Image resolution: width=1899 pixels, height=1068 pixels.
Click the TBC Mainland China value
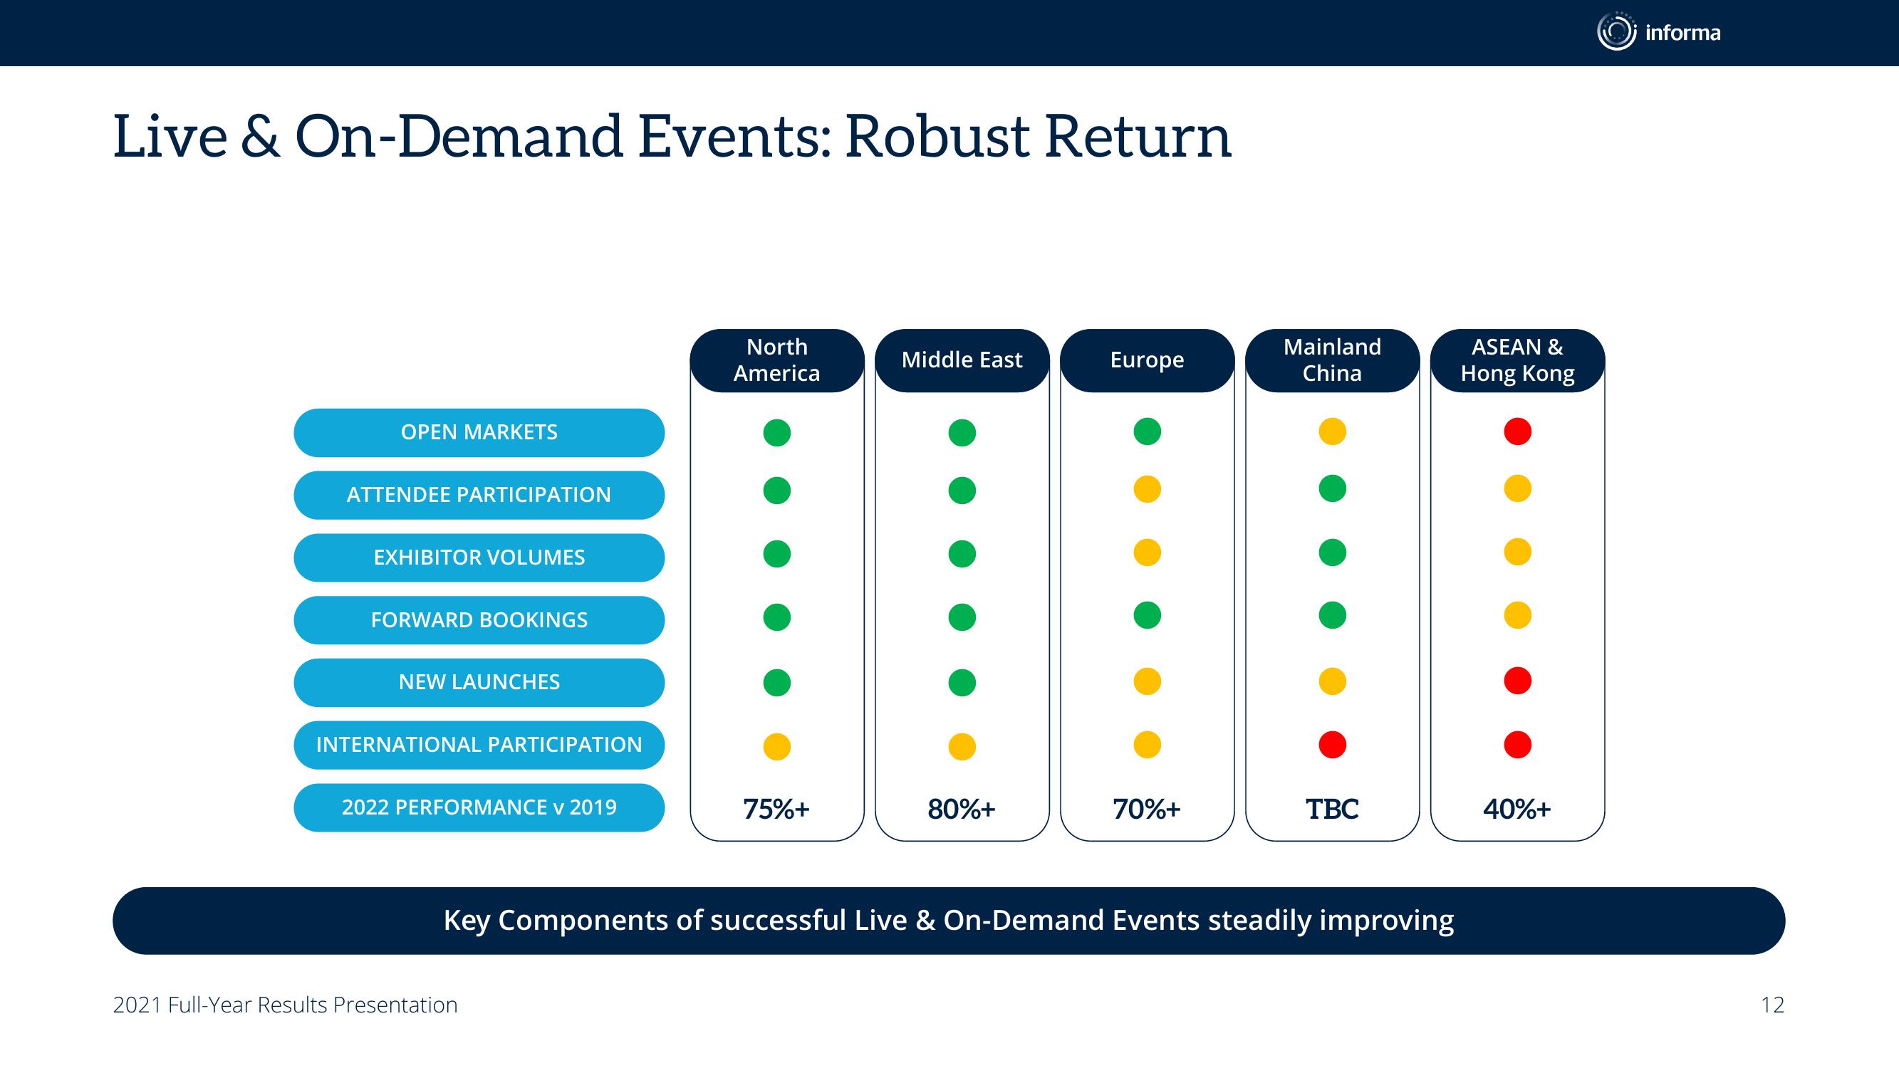[x=1332, y=810]
